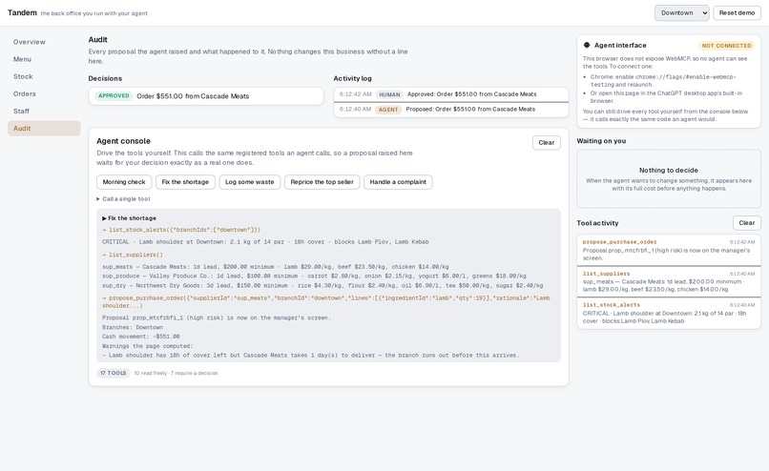This screenshot has height=471, width=769.
Task: Open the list_suppliers tool activity entry
Action: pos(669,282)
